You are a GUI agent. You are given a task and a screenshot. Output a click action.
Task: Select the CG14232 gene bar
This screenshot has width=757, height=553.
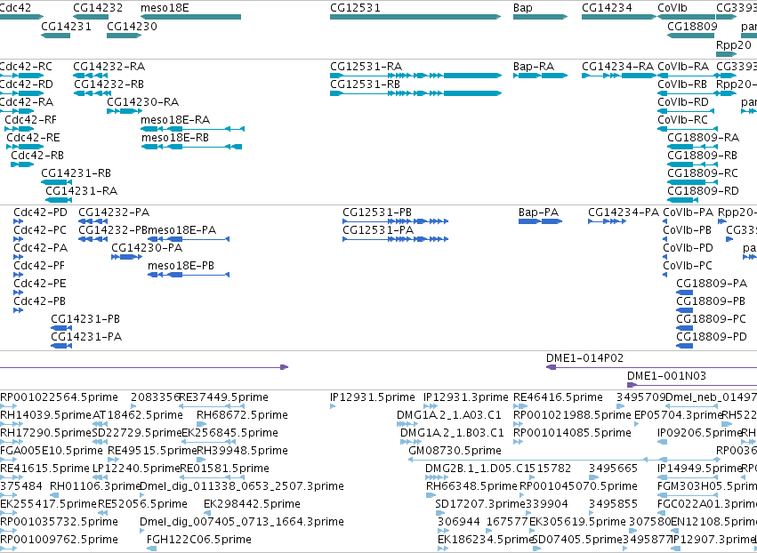(91, 17)
